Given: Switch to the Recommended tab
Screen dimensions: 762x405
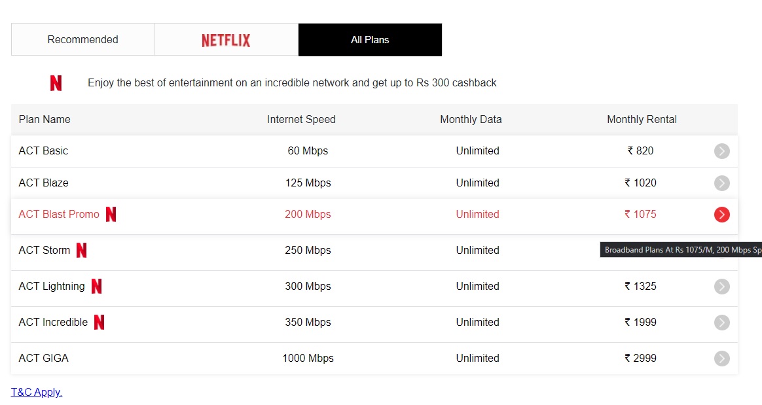Looking at the screenshot, I should point(82,40).
